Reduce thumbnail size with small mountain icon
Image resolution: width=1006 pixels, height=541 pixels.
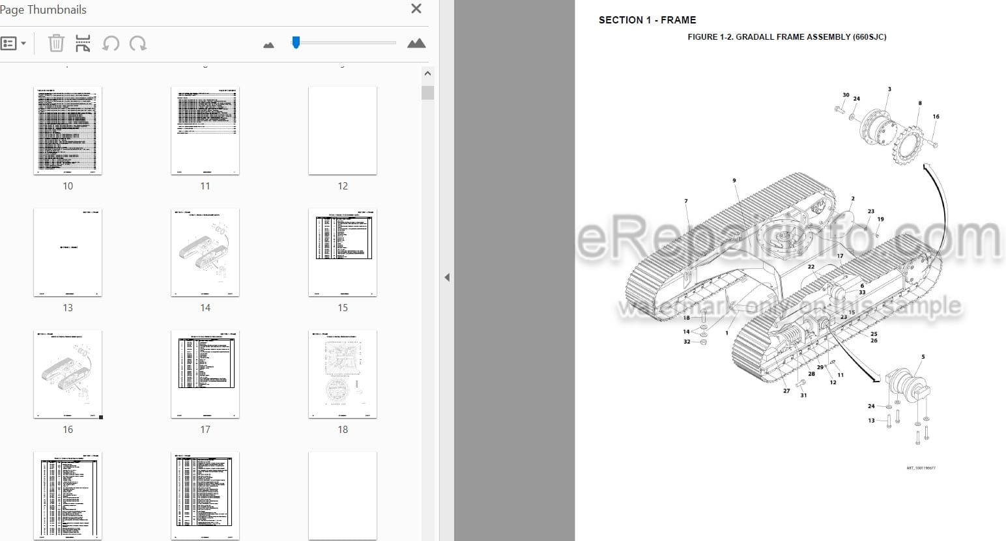[268, 45]
